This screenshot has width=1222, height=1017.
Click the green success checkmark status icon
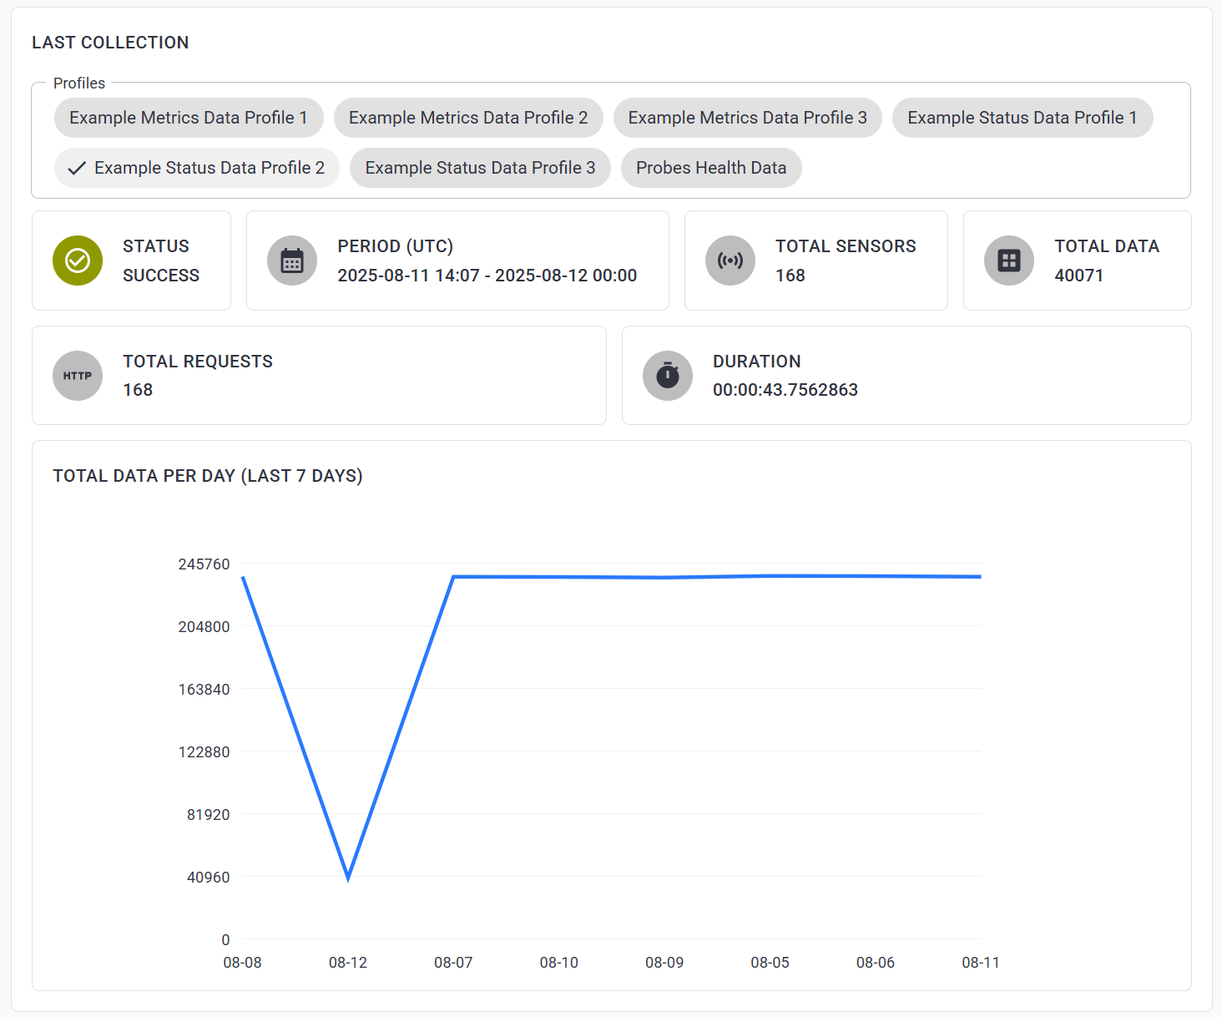point(78,261)
